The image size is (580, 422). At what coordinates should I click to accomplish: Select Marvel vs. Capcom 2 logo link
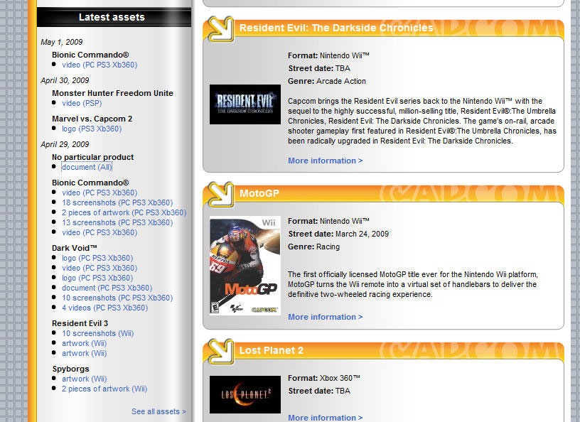[x=91, y=129]
